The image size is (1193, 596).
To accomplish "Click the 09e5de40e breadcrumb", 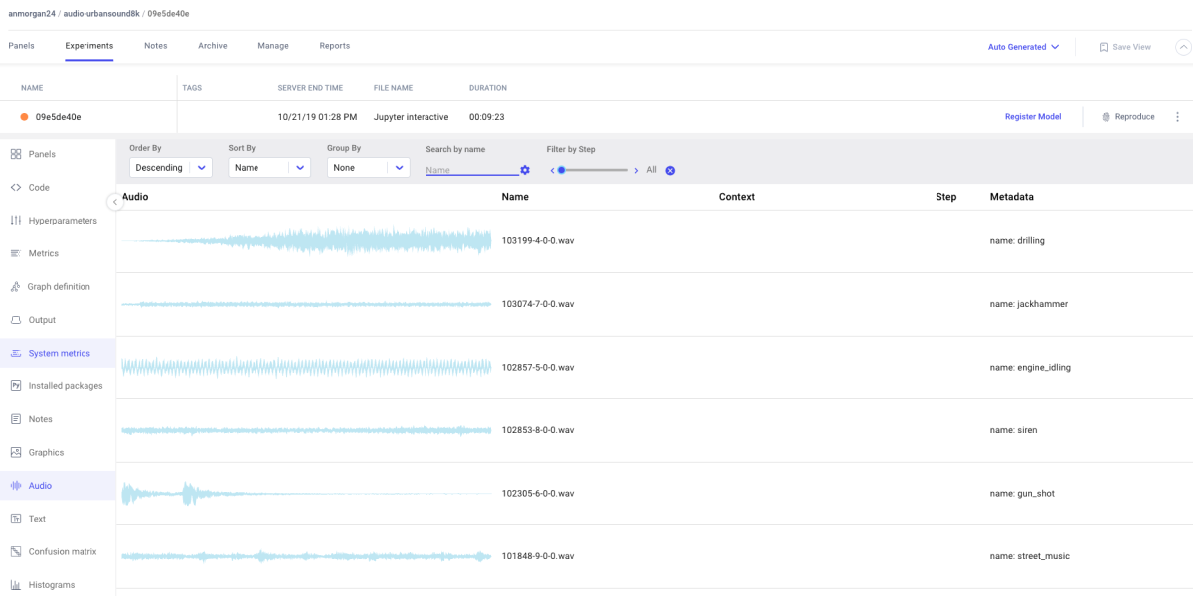I will click(168, 14).
